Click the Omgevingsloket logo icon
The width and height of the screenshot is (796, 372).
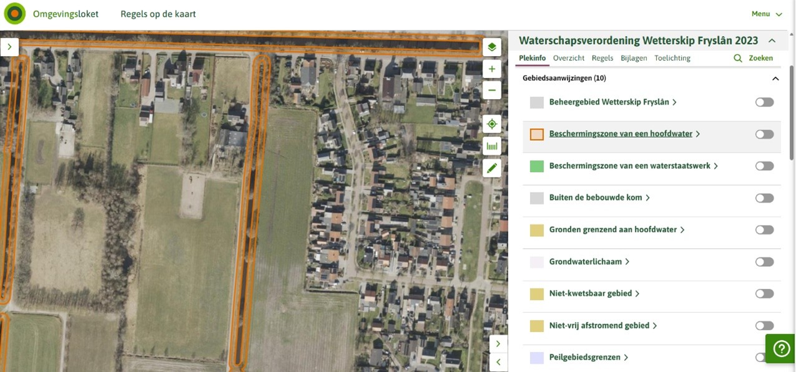[x=15, y=14]
